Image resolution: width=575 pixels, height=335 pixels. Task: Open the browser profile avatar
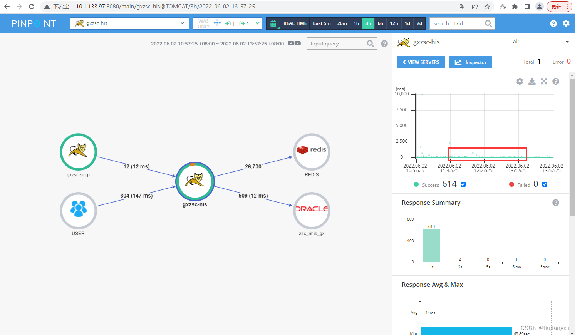tap(540, 7)
